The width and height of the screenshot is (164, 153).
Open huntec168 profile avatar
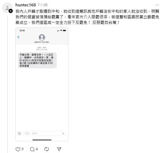(x=7, y=8)
